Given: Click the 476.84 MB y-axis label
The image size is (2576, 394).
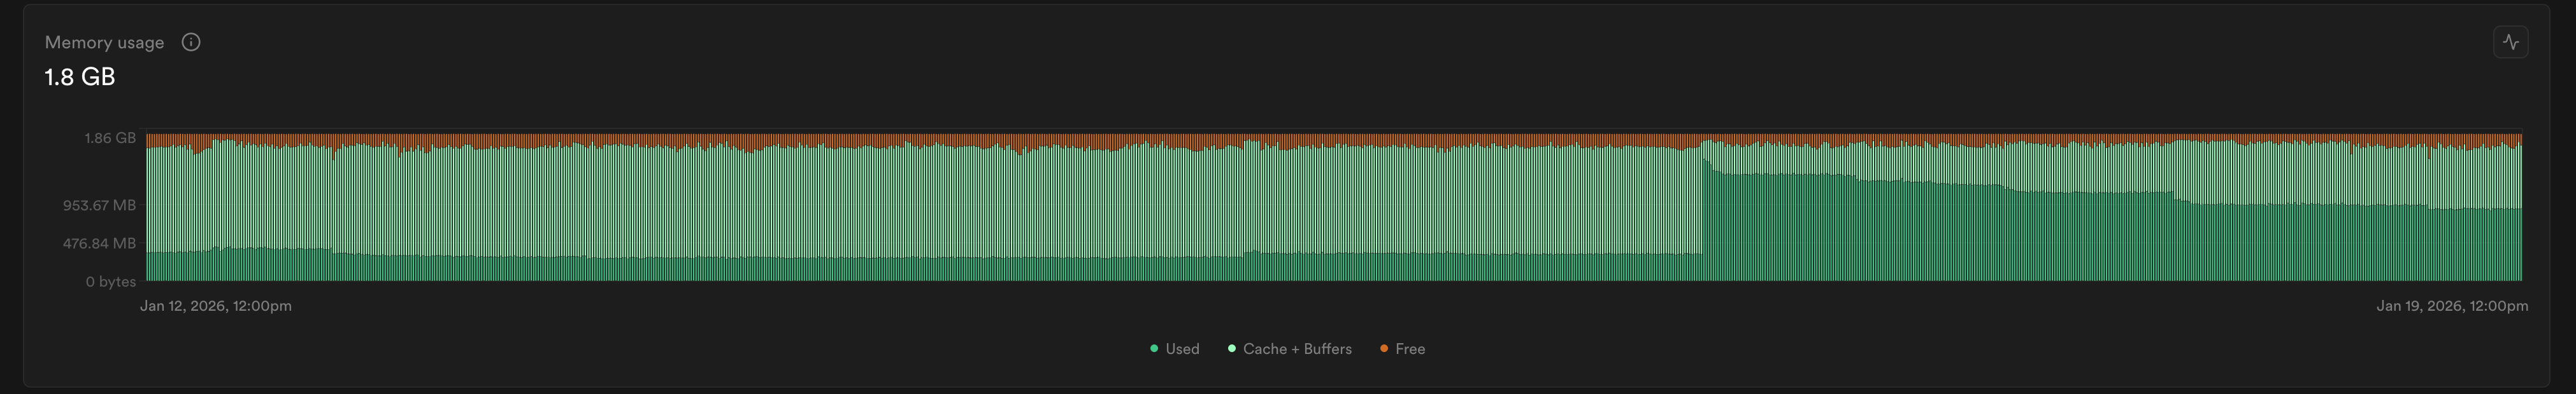Looking at the screenshot, I should [x=99, y=243].
